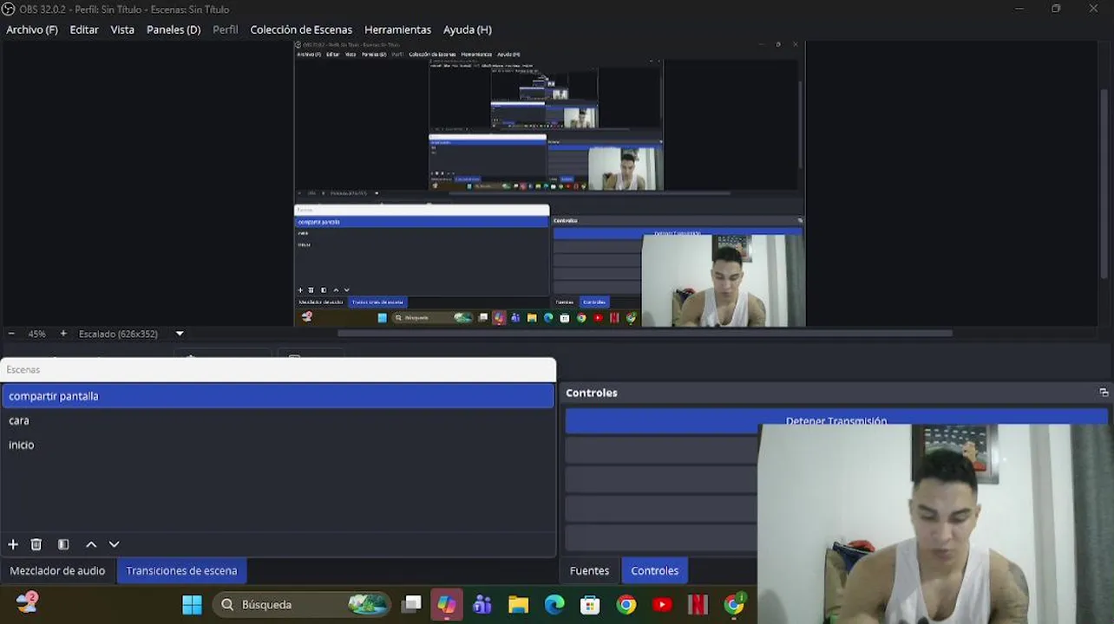
Task: Open scene filters icon in Escenas toolbar
Action: click(x=63, y=544)
